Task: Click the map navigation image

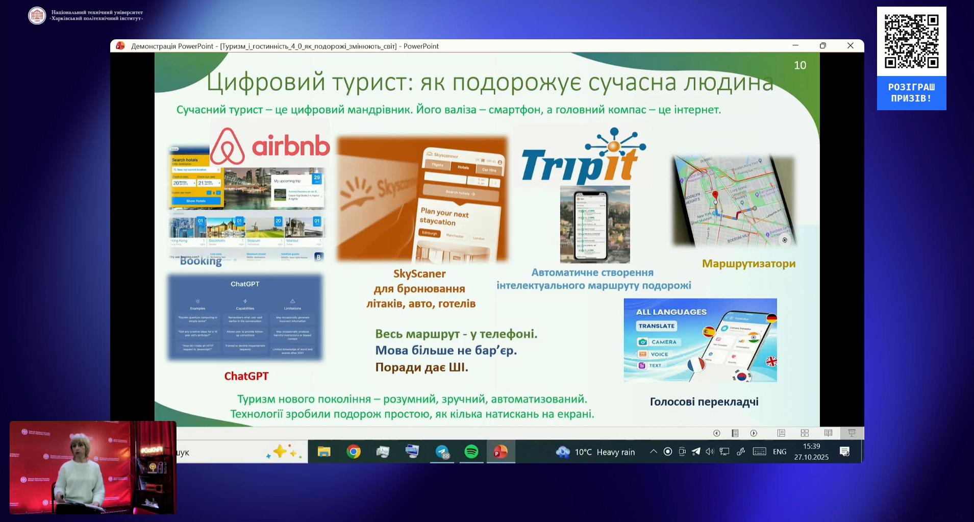Action: point(734,201)
